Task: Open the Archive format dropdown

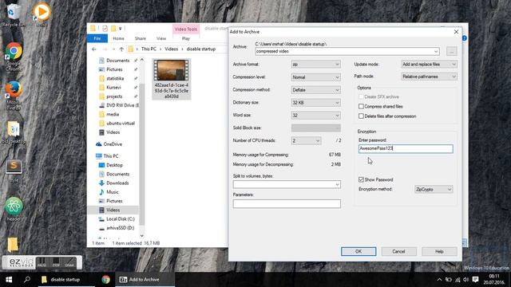Action: 316,65
